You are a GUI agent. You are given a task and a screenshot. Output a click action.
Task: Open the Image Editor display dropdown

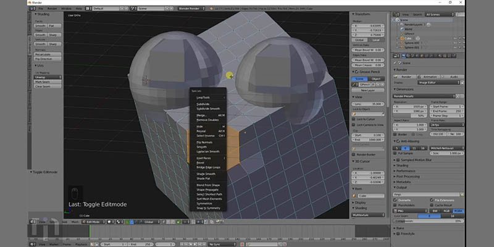tap(439, 82)
